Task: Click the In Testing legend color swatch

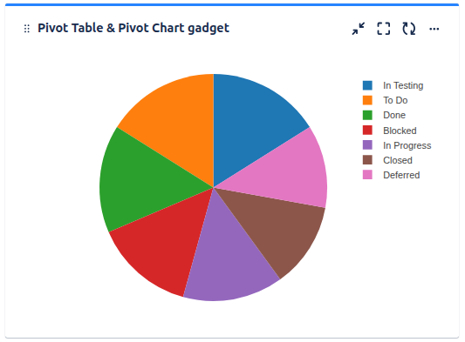Action: coord(367,85)
